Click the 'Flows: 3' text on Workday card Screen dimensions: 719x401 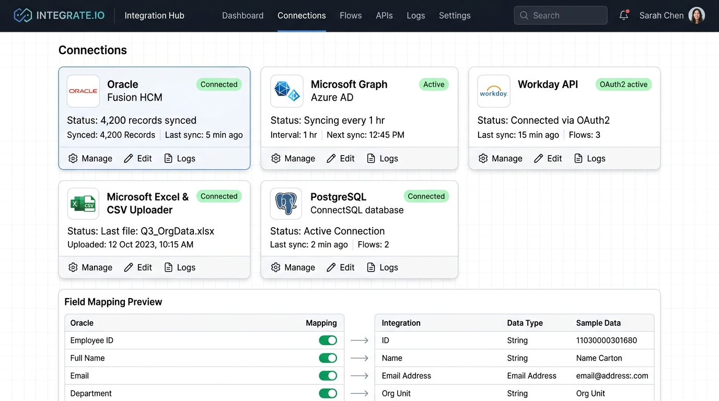tap(584, 135)
